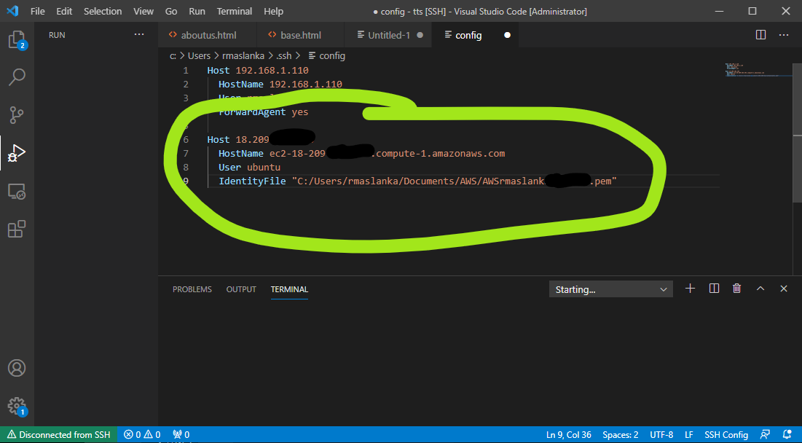Open the Explorer view
The height and width of the screenshot is (443, 802).
tap(16, 38)
